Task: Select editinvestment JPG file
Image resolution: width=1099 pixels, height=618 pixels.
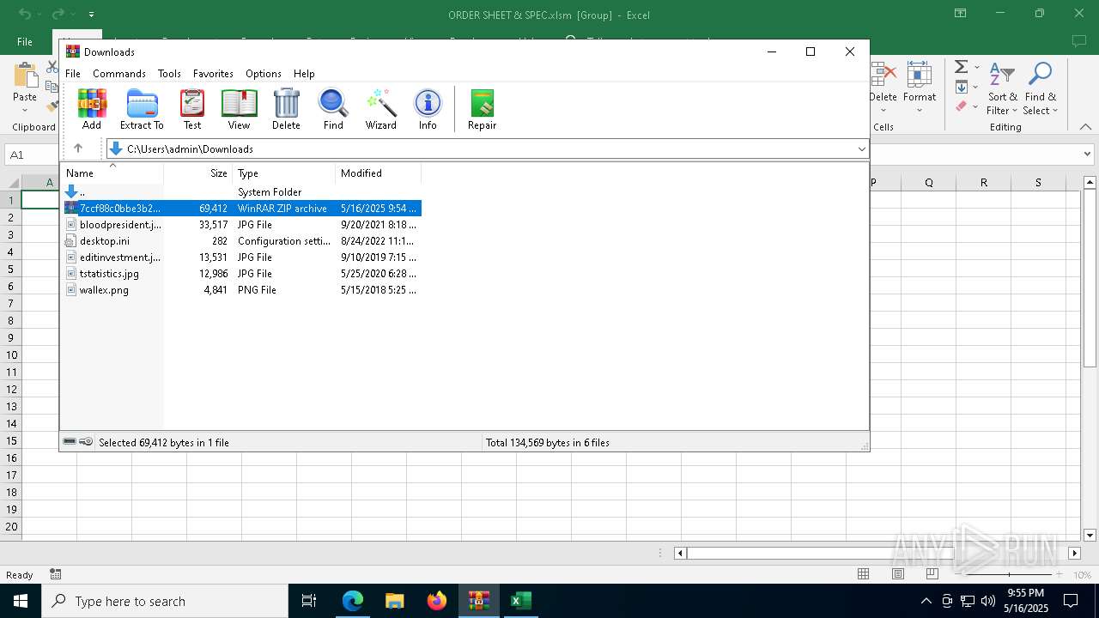Action: point(241,257)
